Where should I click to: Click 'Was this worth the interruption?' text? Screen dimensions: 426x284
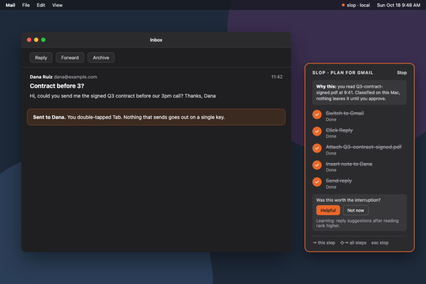click(348, 200)
